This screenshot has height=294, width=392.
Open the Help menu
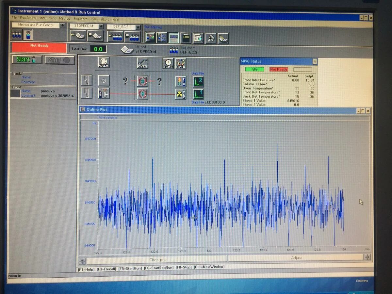[x=116, y=20]
